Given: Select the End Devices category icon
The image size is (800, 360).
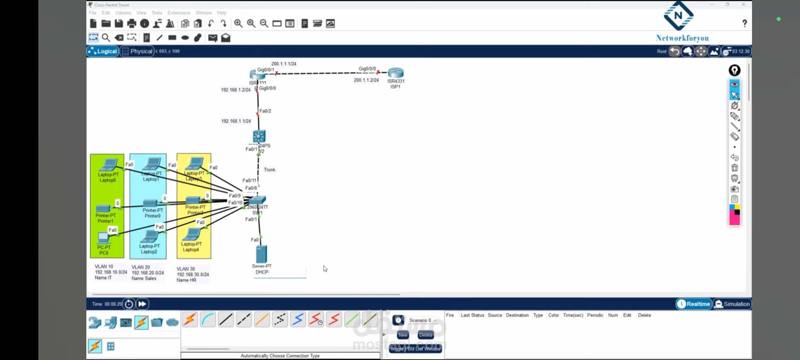Looking at the screenshot, I should (x=111, y=322).
